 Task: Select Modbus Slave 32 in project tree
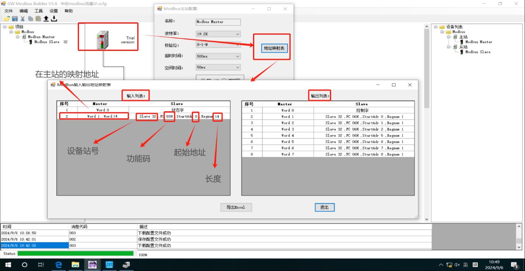pyautogui.click(x=51, y=42)
